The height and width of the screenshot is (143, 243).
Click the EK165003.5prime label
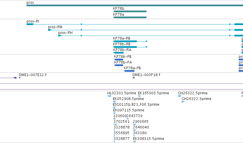153,93
